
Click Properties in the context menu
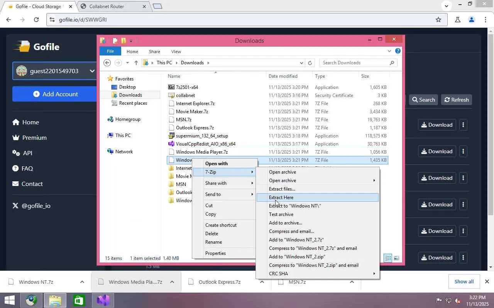tap(224, 253)
